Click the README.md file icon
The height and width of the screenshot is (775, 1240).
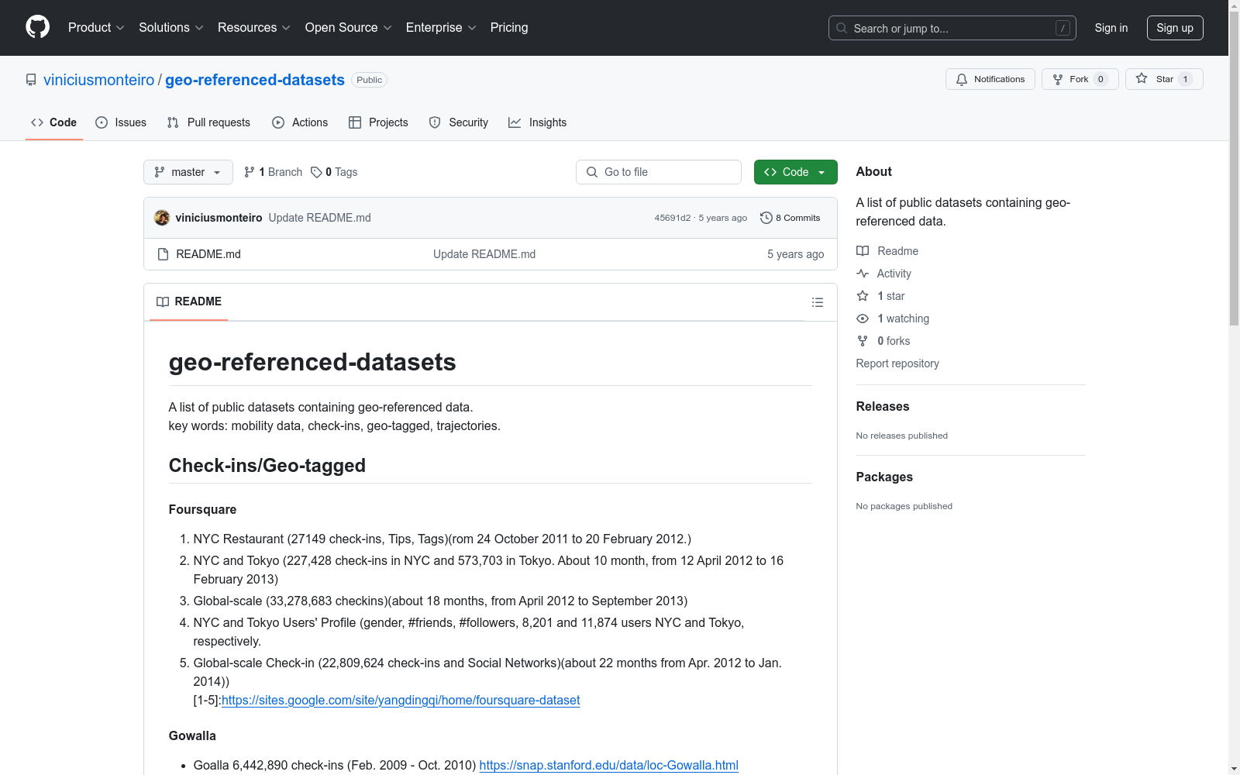163,254
